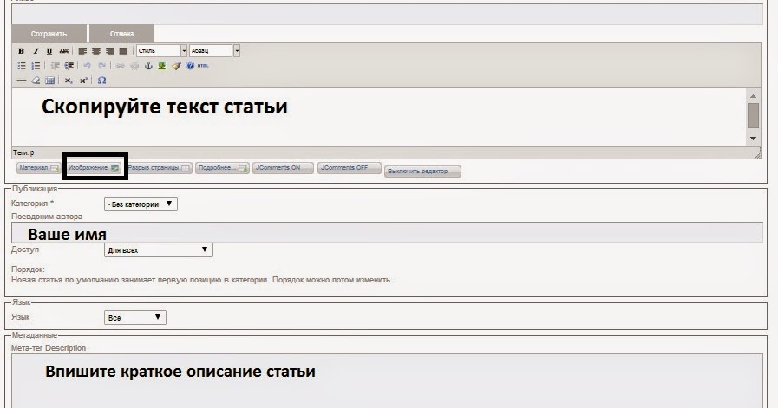Screen dimensions: 778x408
Task: Focus the Мета-тег Description textarea
Action: click(387, 381)
